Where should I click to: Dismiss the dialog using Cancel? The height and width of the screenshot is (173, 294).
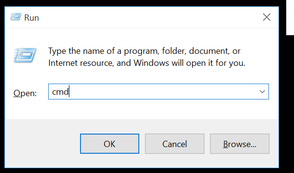[x=174, y=144]
